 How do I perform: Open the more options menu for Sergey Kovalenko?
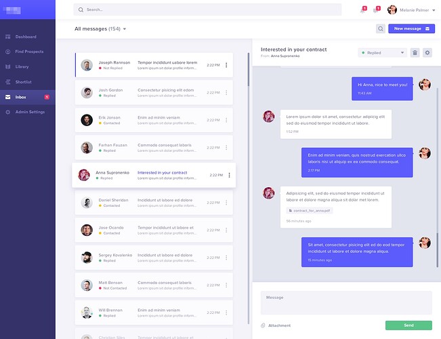pos(226,258)
